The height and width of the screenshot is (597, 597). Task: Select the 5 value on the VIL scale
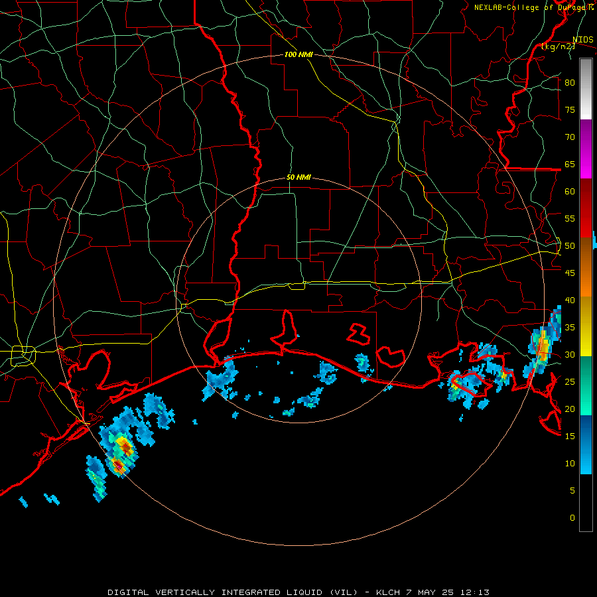click(x=572, y=491)
